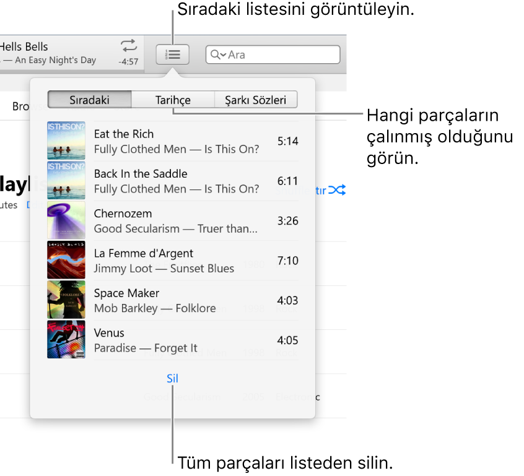Select the Eat the Rich album artwork

point(66,141)
